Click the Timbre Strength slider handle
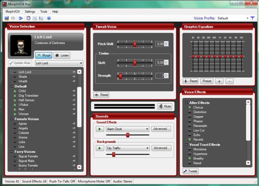This screenshot has width=259, height=186. (x=120, y=76)
